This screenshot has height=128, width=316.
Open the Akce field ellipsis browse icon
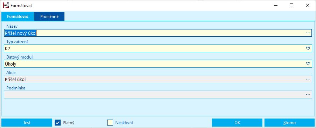(x=308, y=79)
